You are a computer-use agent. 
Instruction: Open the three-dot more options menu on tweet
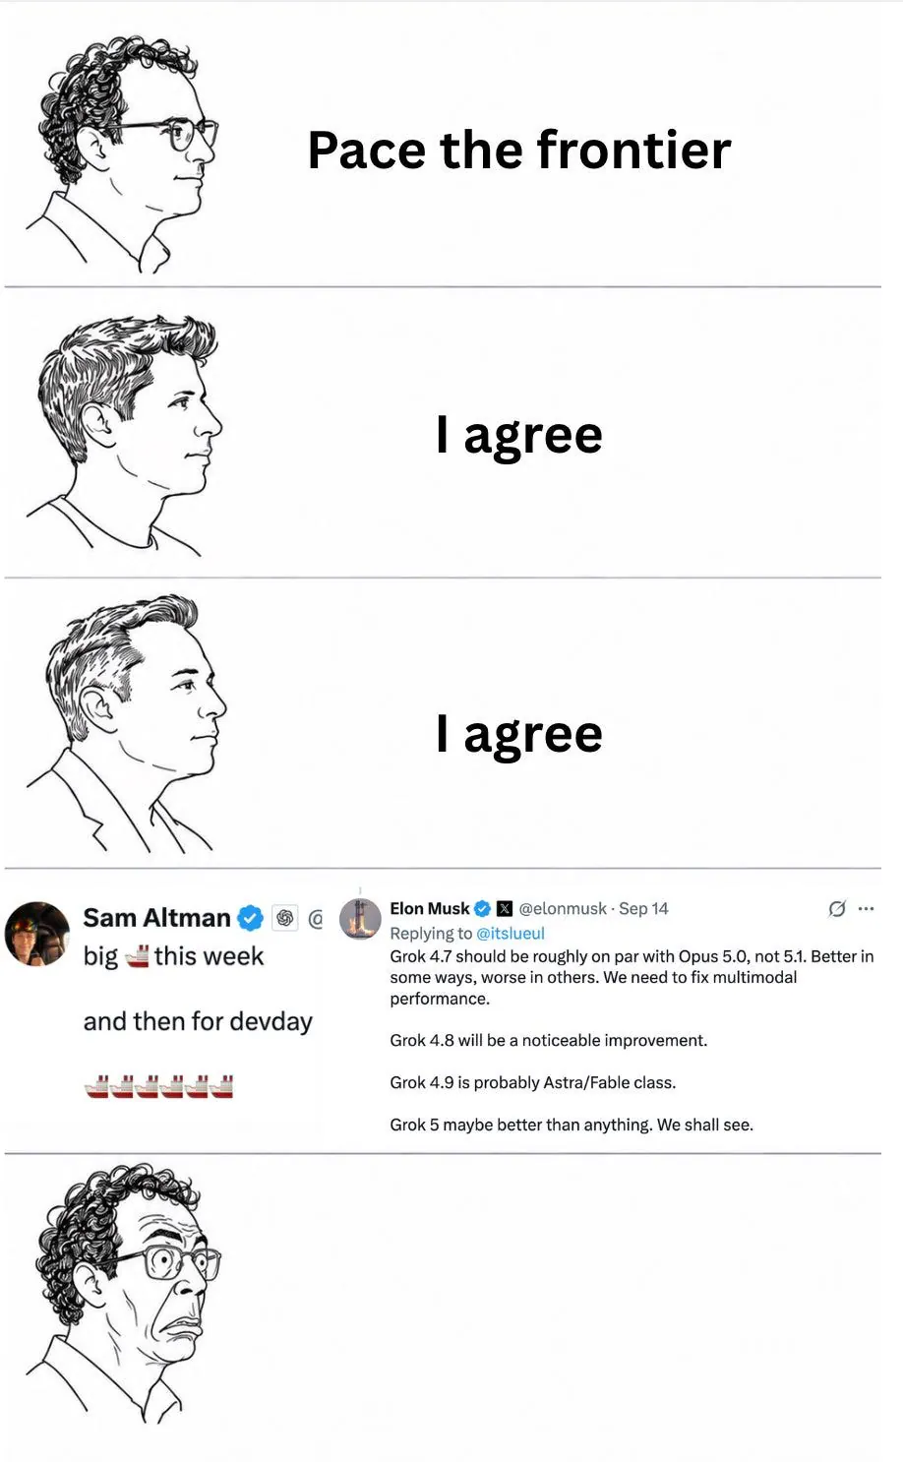pyautogui.click(x=866, y=908)
